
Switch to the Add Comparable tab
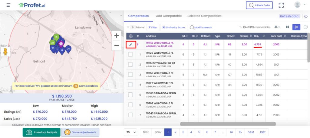(169, 16)
